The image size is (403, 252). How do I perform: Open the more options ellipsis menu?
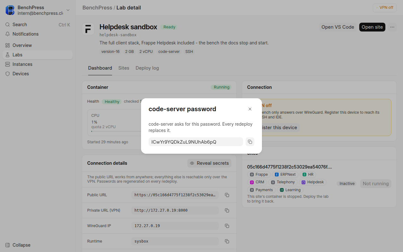tap(392, 27)
